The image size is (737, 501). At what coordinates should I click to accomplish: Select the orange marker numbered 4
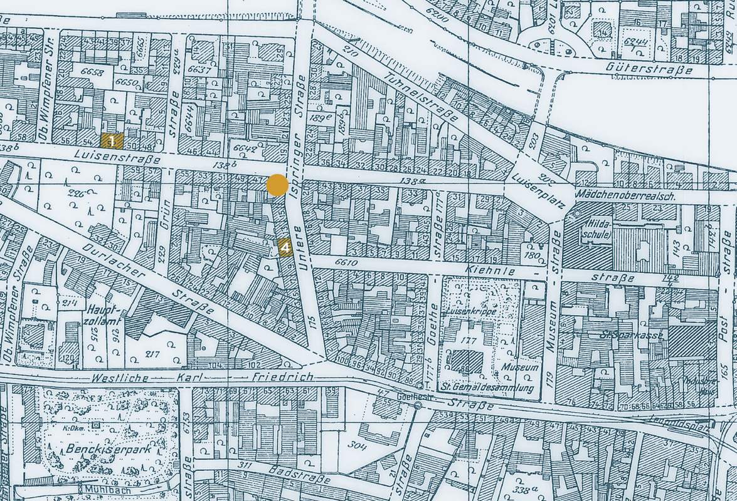tap(286, 247)
